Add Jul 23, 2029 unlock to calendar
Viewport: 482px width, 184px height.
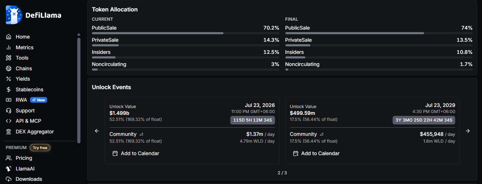(316, 153)
